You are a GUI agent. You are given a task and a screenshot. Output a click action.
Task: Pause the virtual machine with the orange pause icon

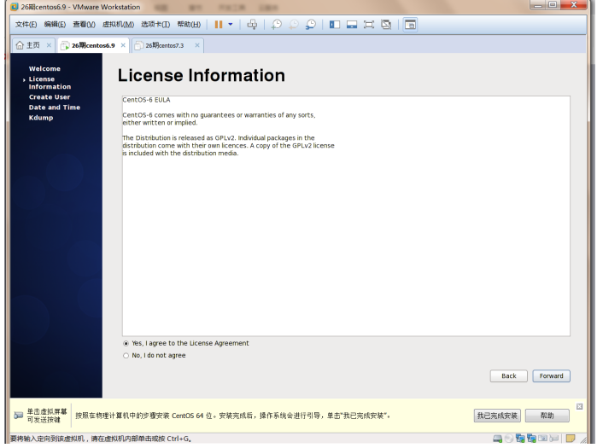pos(218,25)
